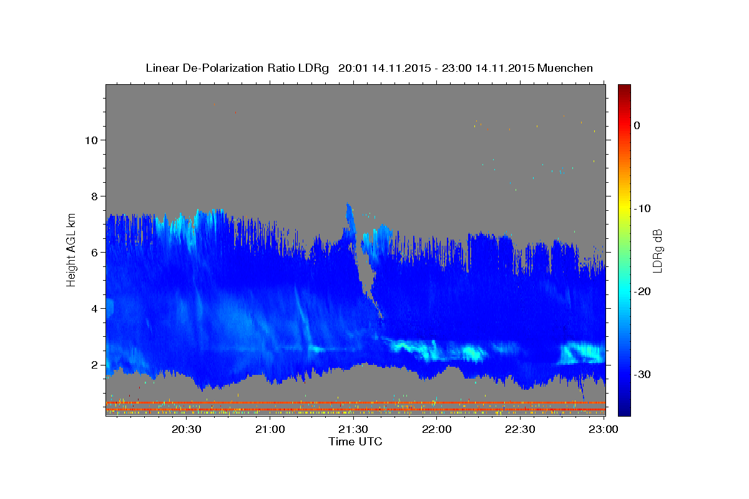Click the 'Muenchen' location in title
The height and width of the screenshot is (499, 749).
tap(565, 68)
